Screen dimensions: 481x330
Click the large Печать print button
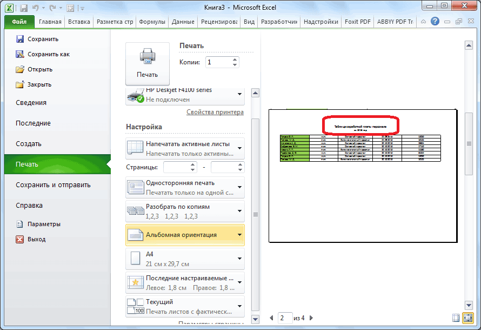[147, 63]
